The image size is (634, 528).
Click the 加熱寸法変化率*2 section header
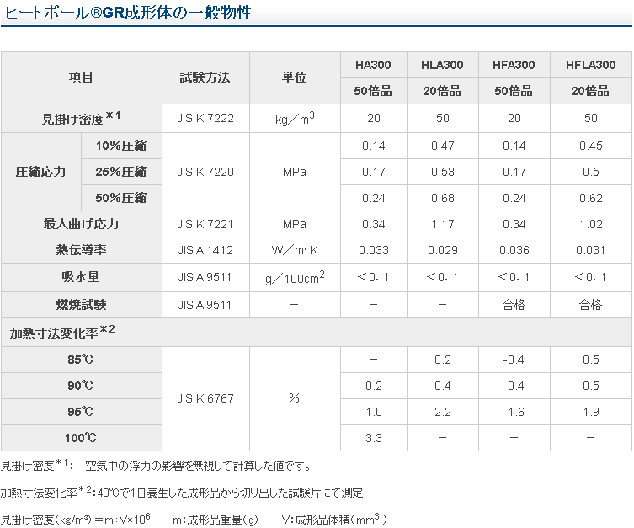coord(317,332)
